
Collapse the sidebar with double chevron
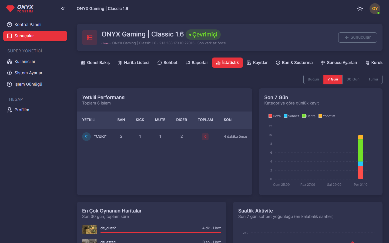63,9
